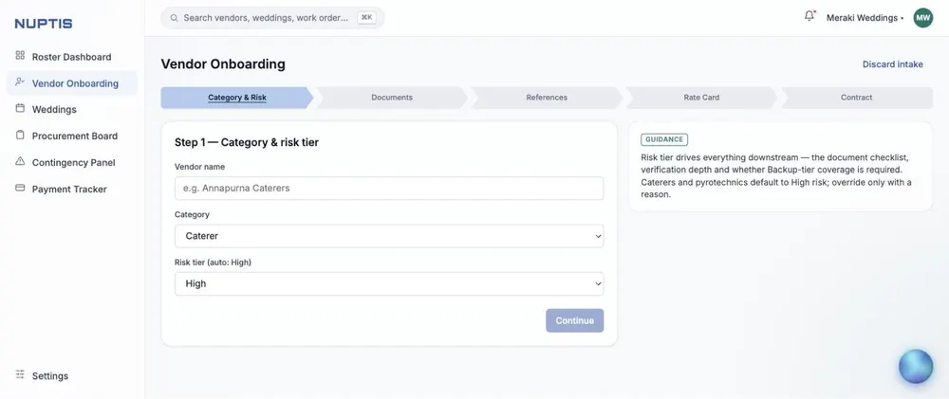Click the ⌘K shortcut badge
Image resolution: width=949 pixels, height=399 pixels.
[x=366, y=18]
